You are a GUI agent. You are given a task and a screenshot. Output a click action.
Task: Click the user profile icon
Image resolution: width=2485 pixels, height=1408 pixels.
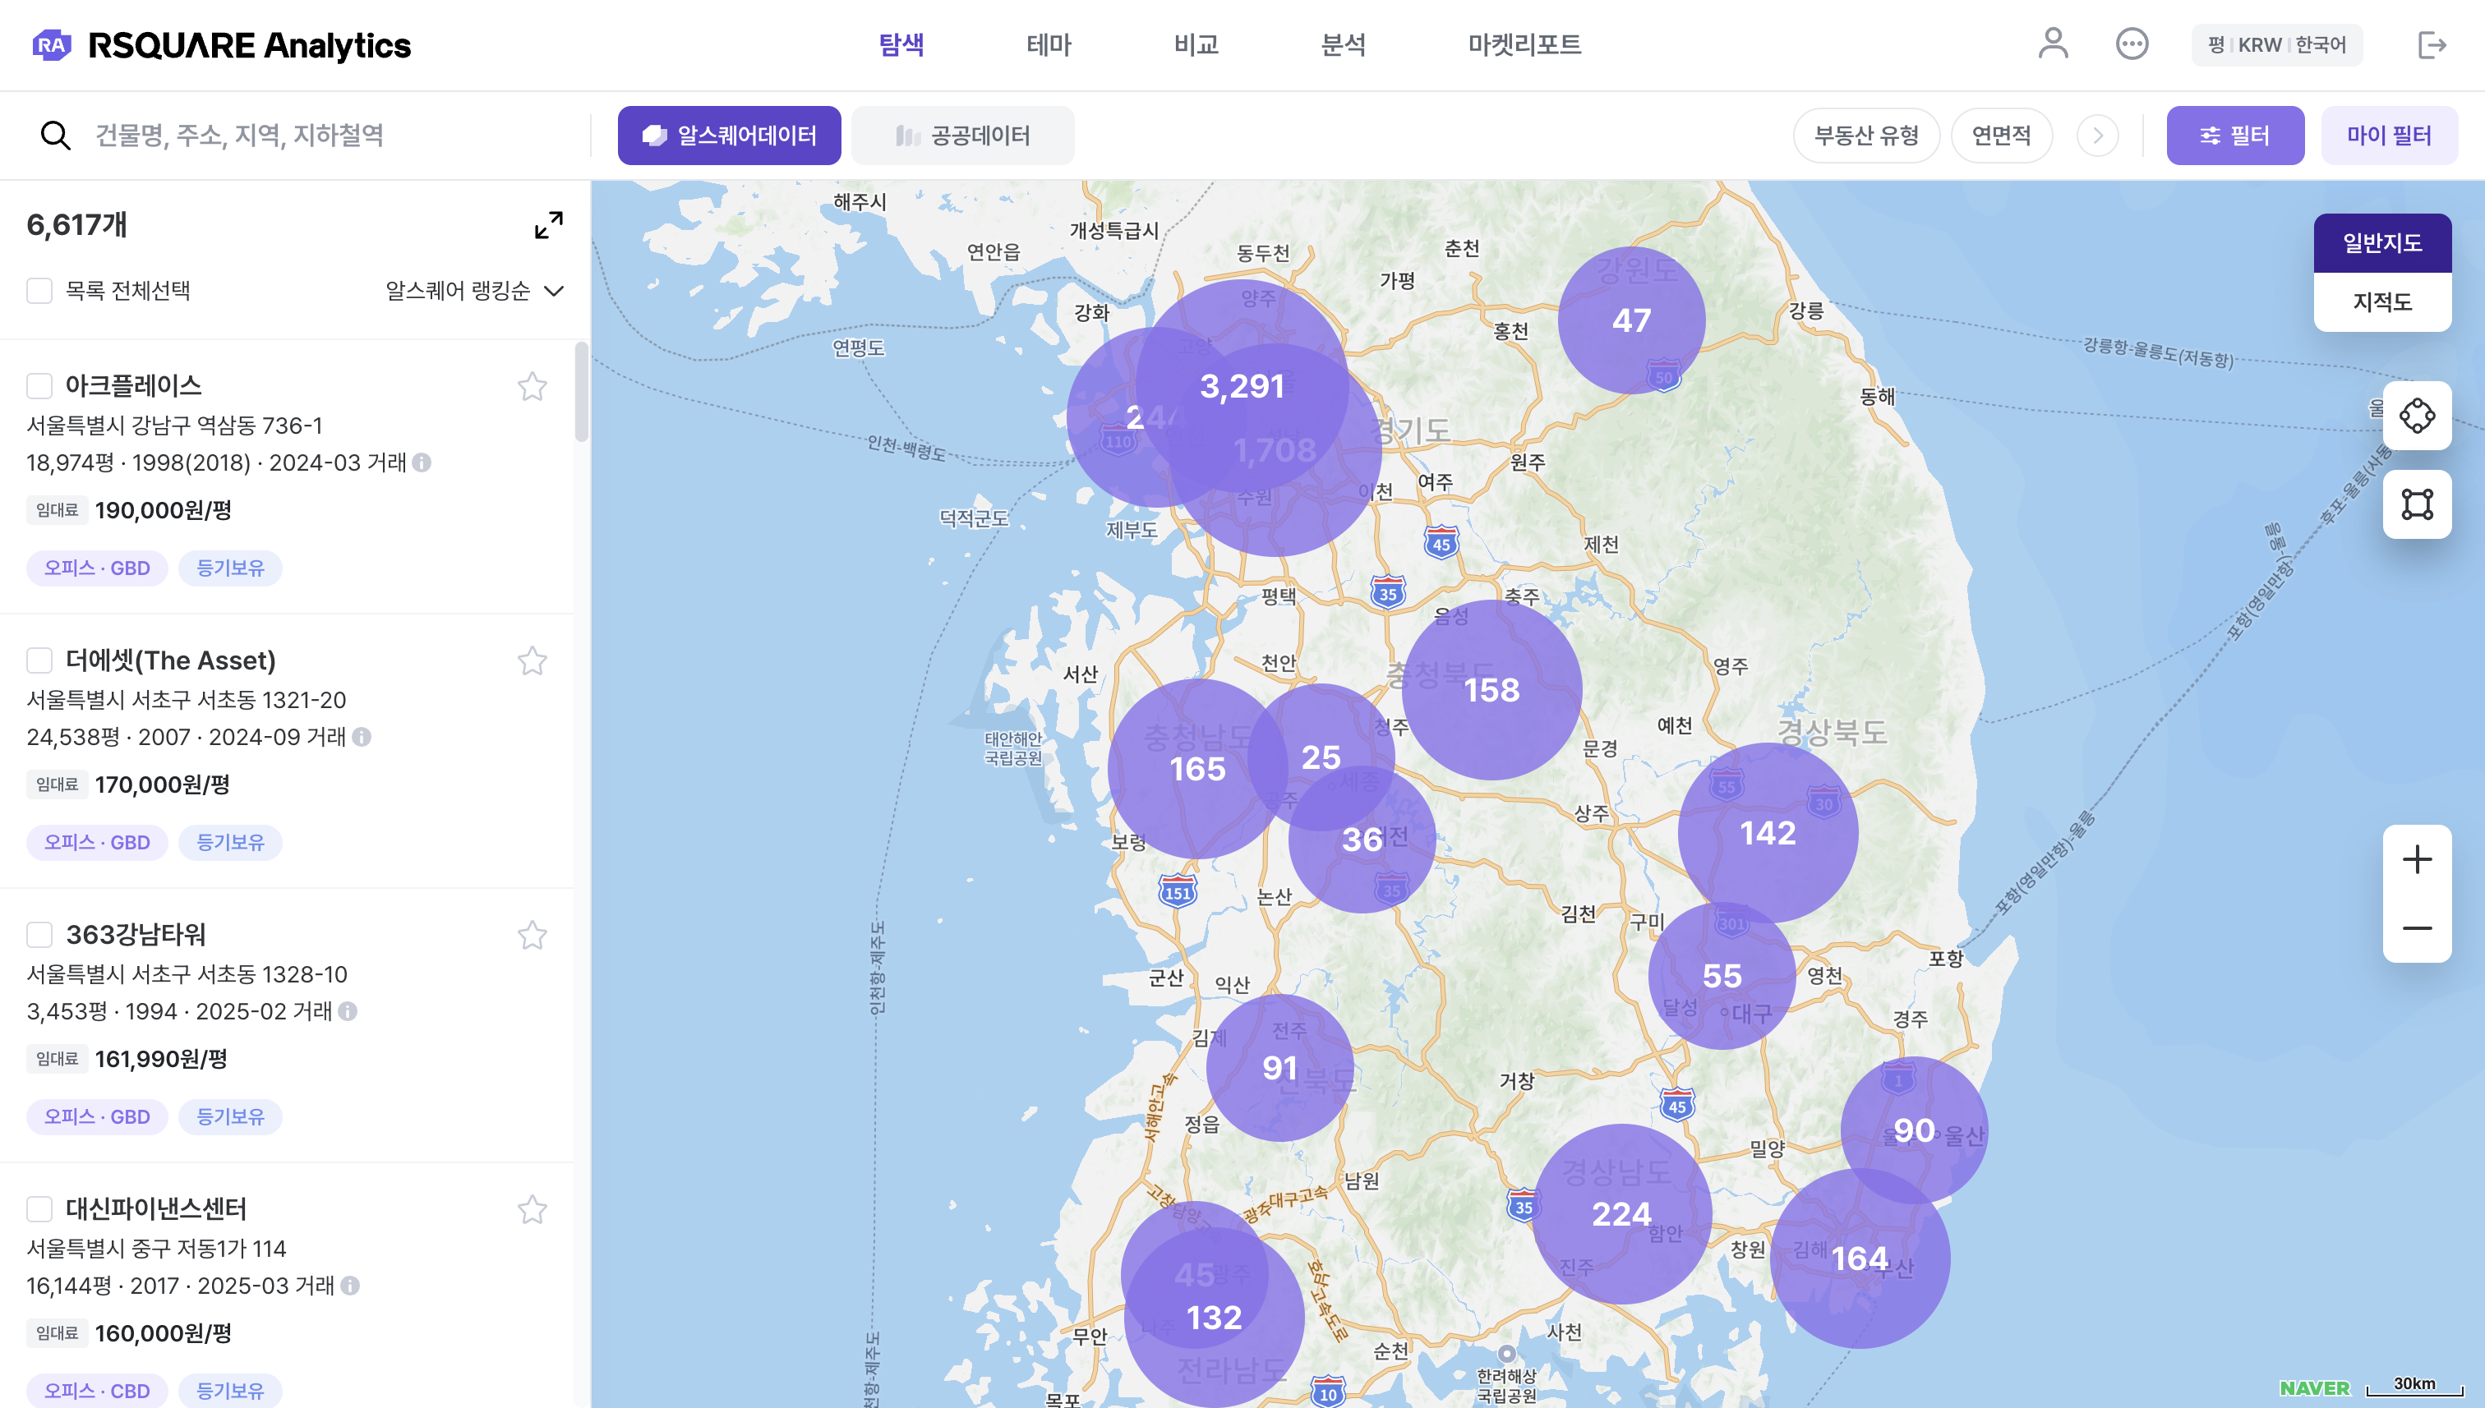pyautogui.click(x=2053, y=44)
